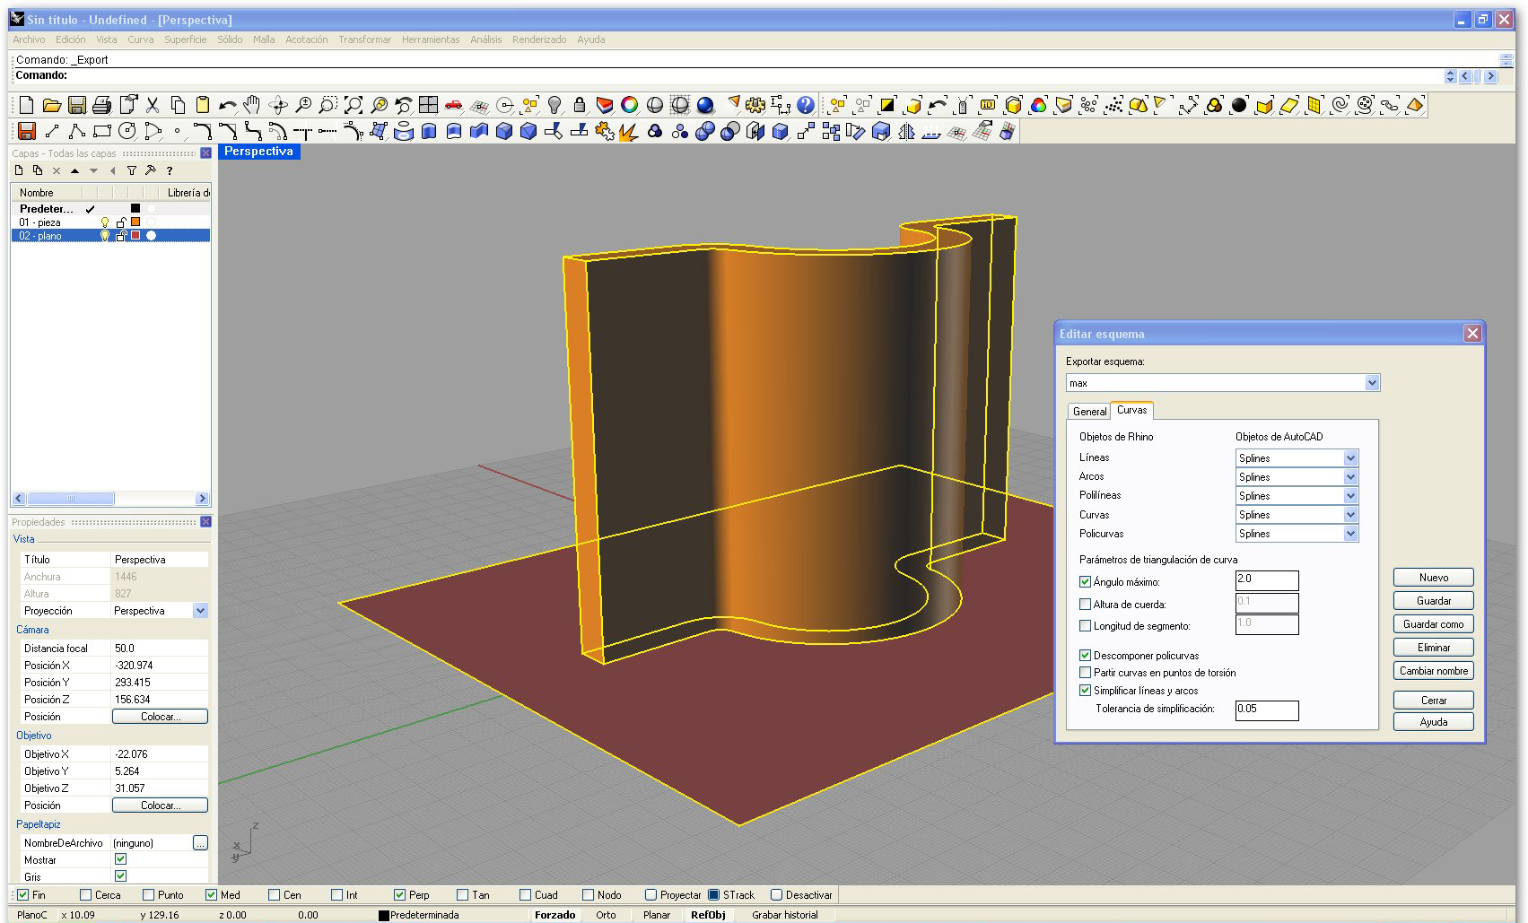The height and width of the screenshot is (923, 1528).
Task: Switch to the General tab
Action: pos(1089,412)
